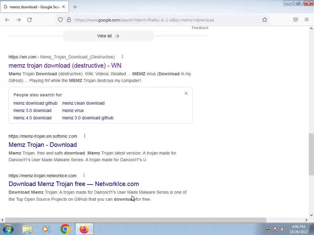Click the horizontal scrollbar thumb
Viewport: 314px width, 235px height.
(x=136, y=220)
